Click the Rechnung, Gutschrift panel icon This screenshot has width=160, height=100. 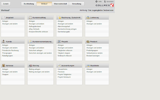59,17
